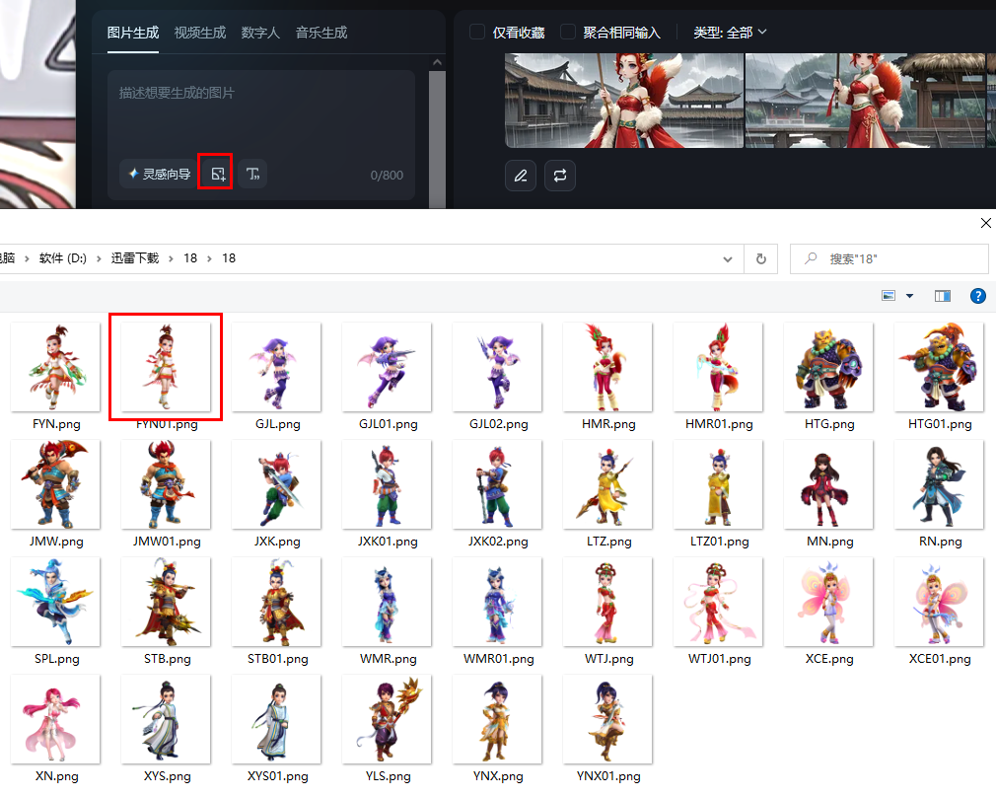Select the XYS.png file

166,729
